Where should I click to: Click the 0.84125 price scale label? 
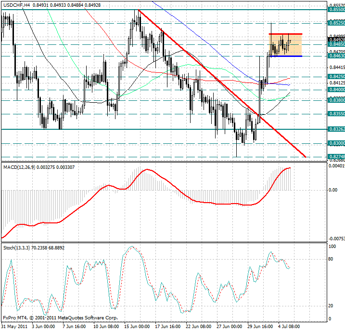coord(337,82)
